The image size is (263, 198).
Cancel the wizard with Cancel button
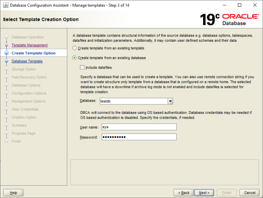tap(250, 193)
